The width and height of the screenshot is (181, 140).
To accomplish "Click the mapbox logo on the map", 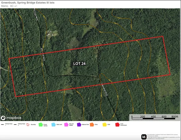I will click(x=11, y=118).
